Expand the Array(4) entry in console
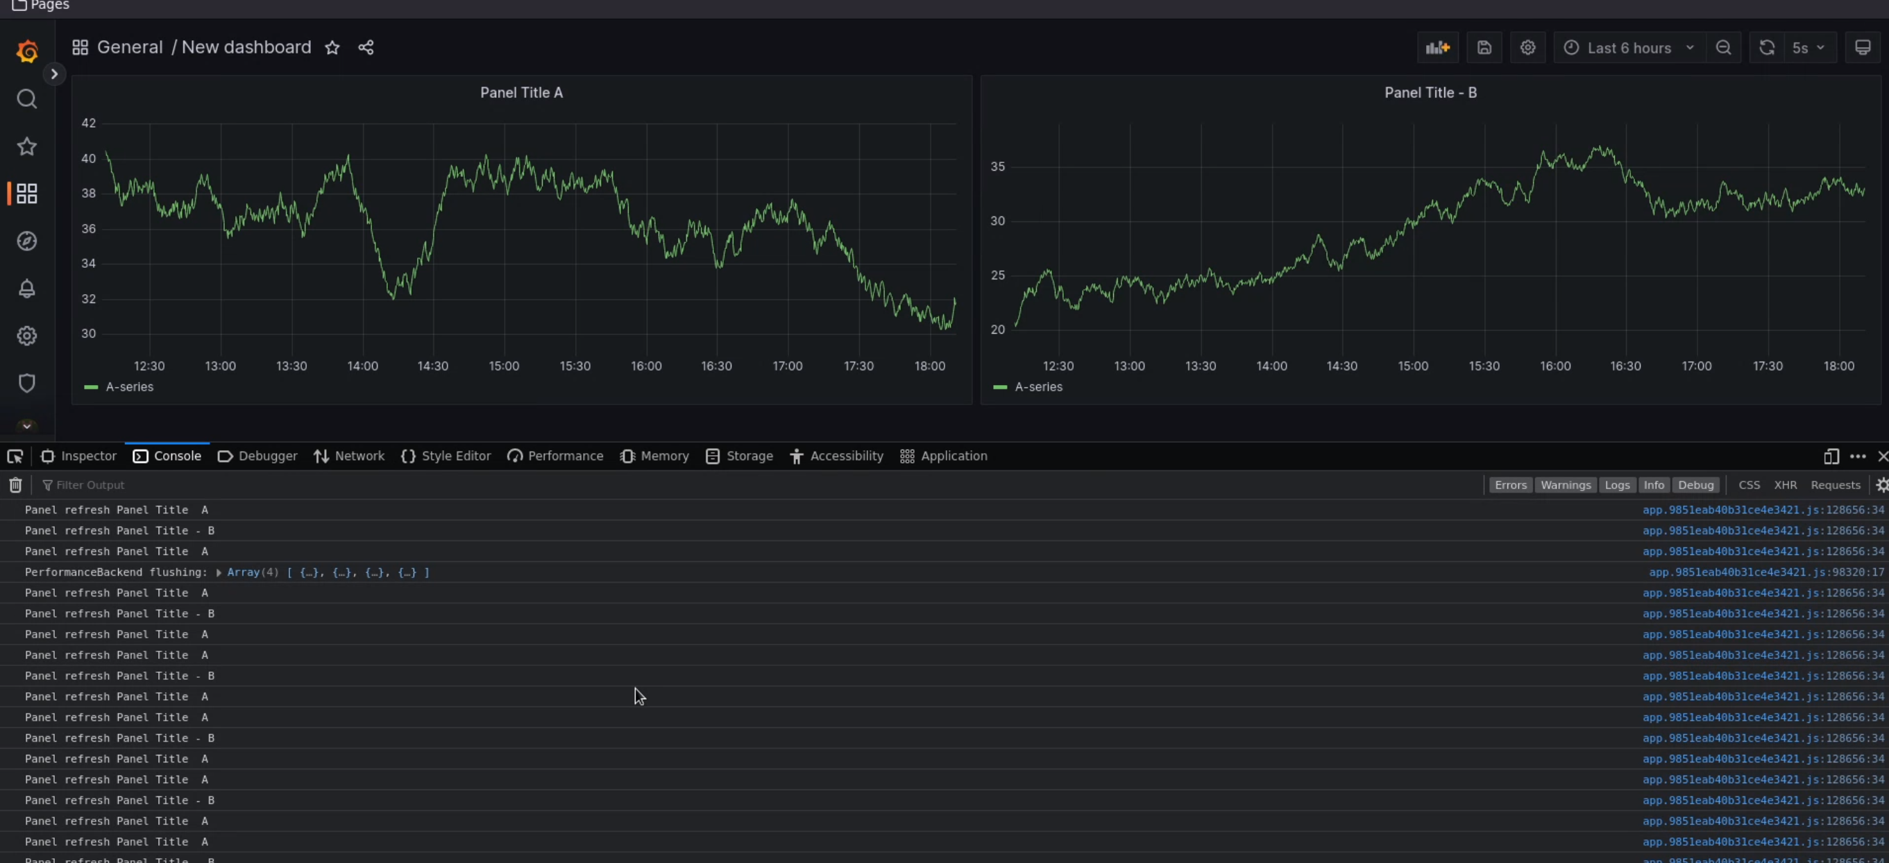The width and height of the screenshot is (1889, 863). point(219,572)
